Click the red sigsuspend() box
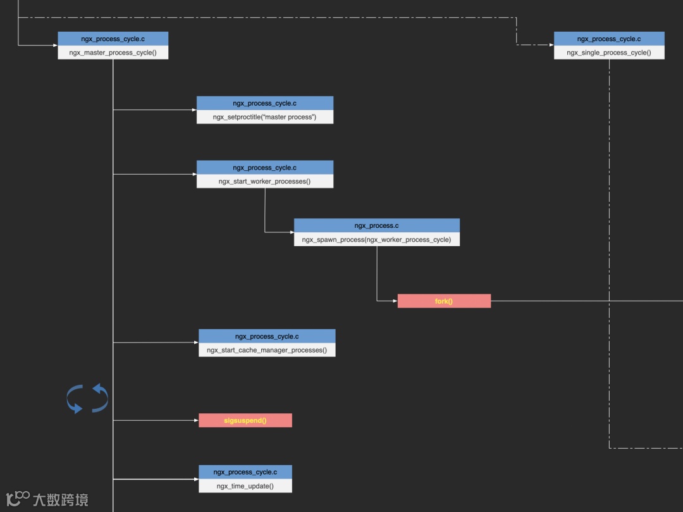Image resolution: width=683 pixels, height=512 pixels. tap(245, 420)
